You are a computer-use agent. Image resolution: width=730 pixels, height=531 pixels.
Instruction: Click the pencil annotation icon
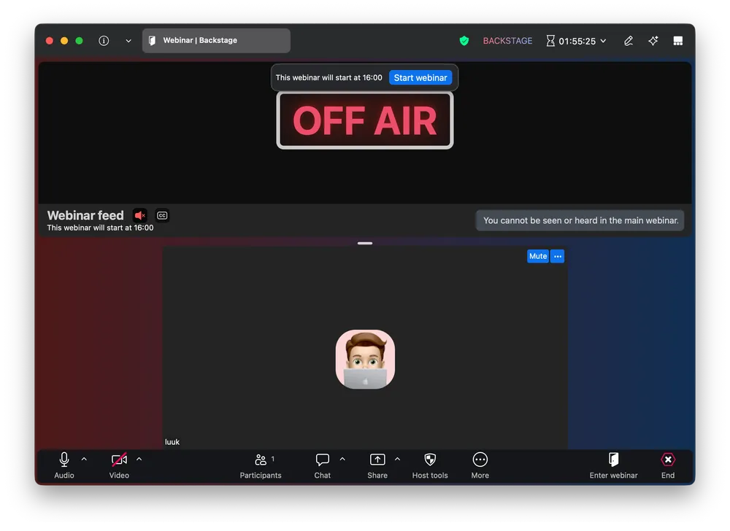(628, 41)
